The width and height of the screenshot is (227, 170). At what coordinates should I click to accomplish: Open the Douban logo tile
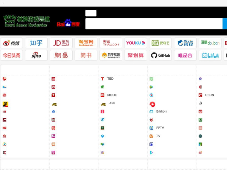pyautogui.click(x=210, y=43)
